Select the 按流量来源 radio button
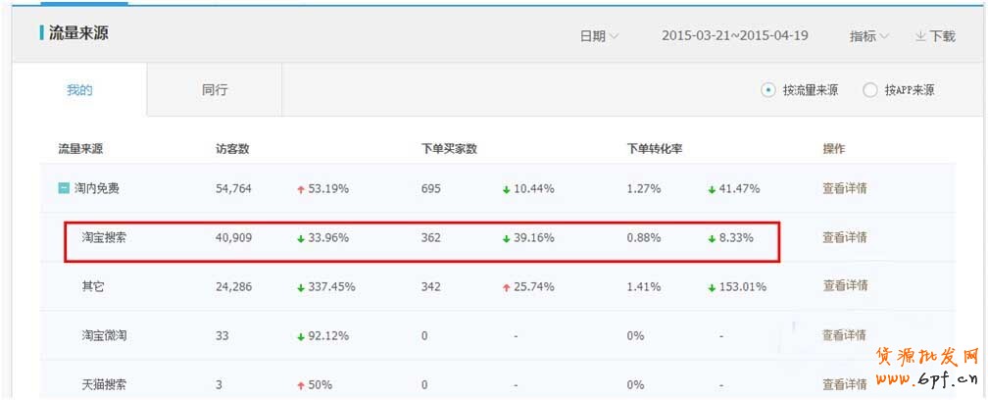The height and width of the screenshot is (400, 988). [769, 90]
